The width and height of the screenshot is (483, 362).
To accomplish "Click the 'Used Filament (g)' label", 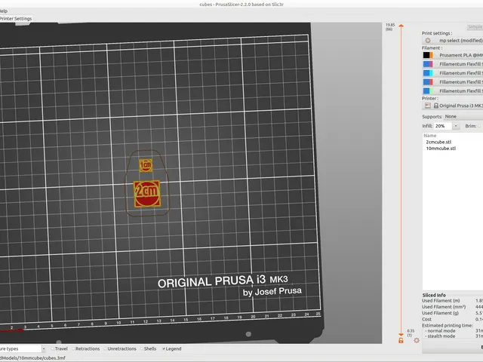I will pos(440,313).
